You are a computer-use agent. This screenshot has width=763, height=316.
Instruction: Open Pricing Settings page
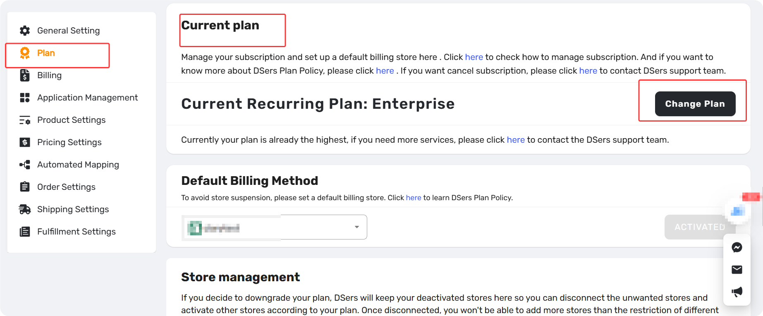pyautogui.click(x=69, y=142)
